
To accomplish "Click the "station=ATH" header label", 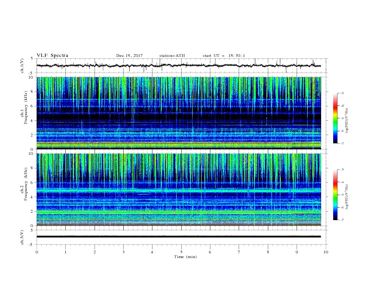I will [172, 55].
